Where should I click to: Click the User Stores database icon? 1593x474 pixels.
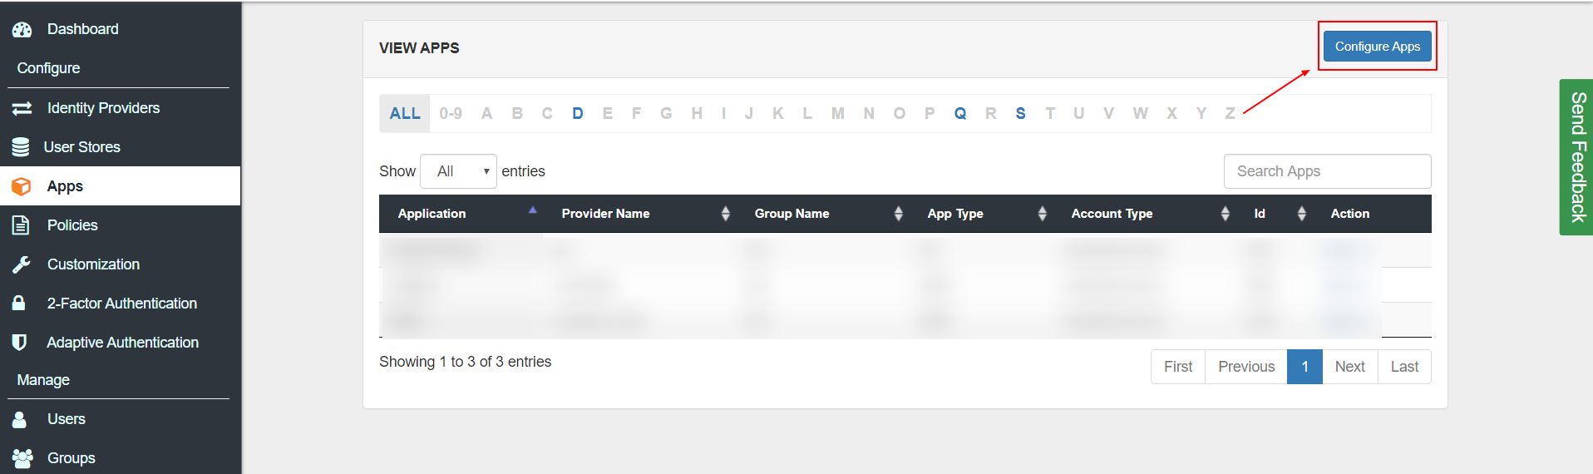pyautogui.click(x=21, y=147)
